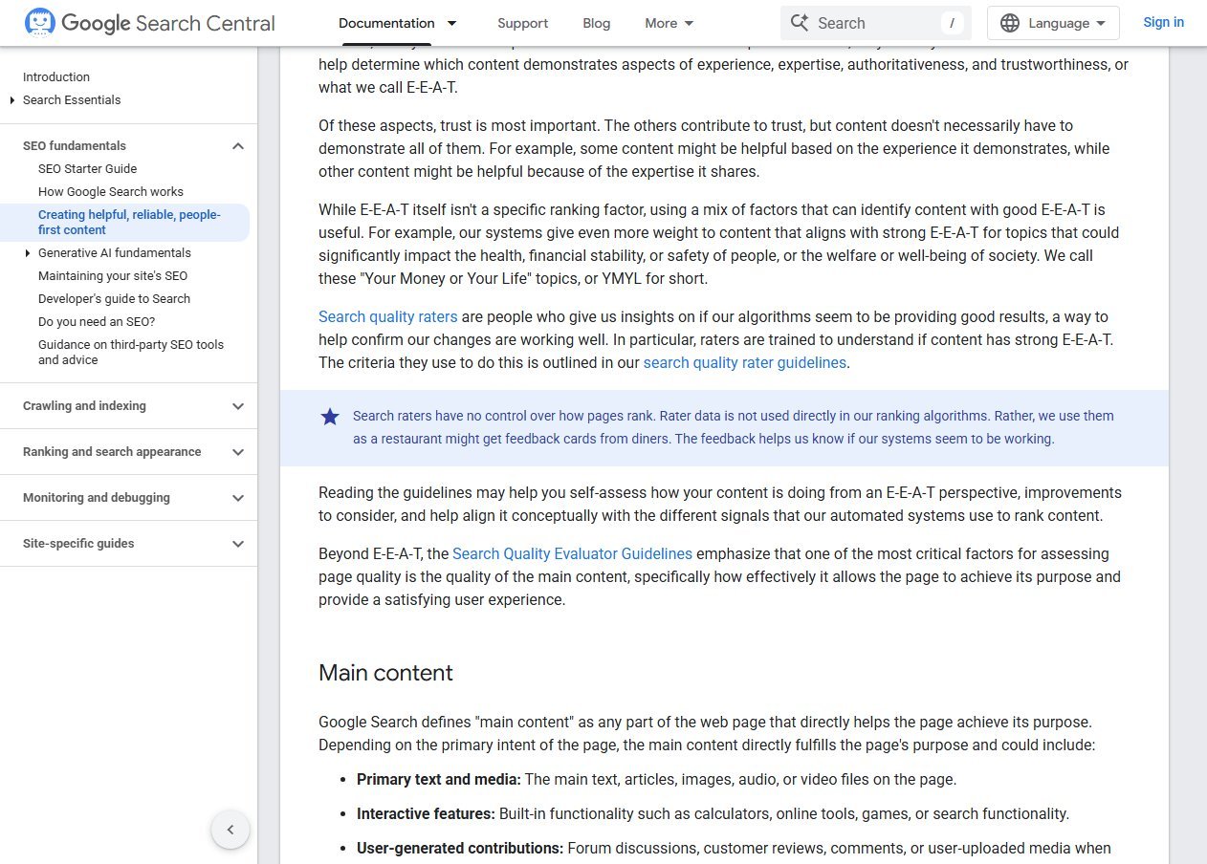
Task: Collapse the SEO fundamentals section
Action: click(x=238, y=146)
